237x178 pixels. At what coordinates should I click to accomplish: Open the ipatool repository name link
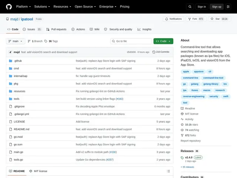pos(27,19)
